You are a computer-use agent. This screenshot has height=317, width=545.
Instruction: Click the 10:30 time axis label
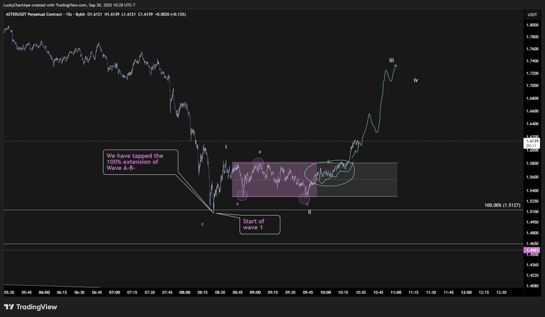tap(360, 293)
